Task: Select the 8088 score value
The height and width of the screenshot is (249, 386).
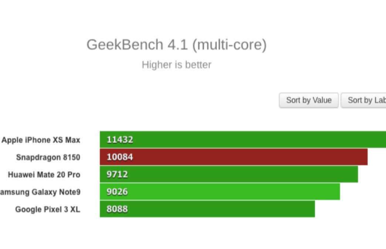Action: pyautogui.click(x=117, y=209)
